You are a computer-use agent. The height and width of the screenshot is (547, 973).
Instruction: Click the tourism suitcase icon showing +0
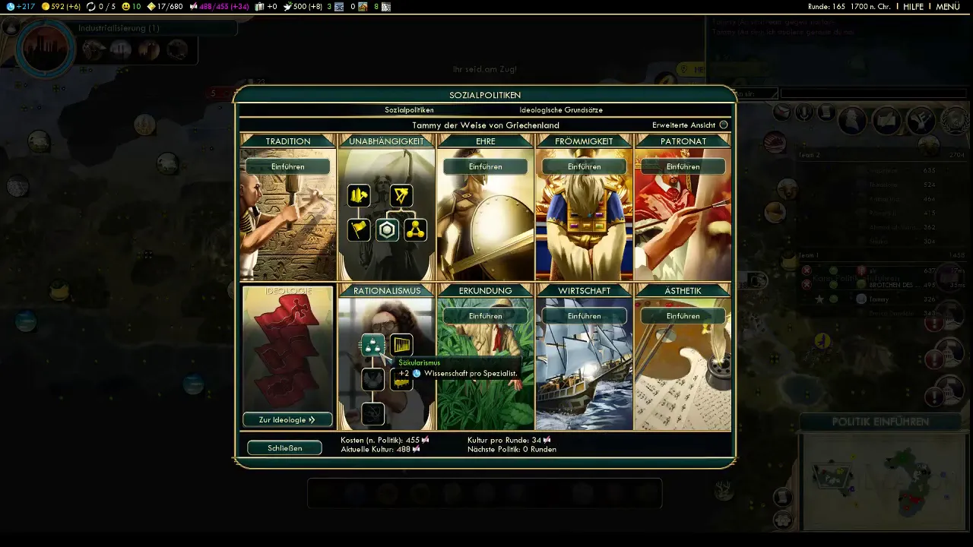(x=261, y=7)
